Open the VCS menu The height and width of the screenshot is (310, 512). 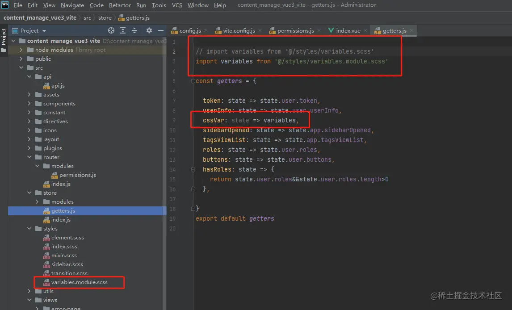click(177, 5)
